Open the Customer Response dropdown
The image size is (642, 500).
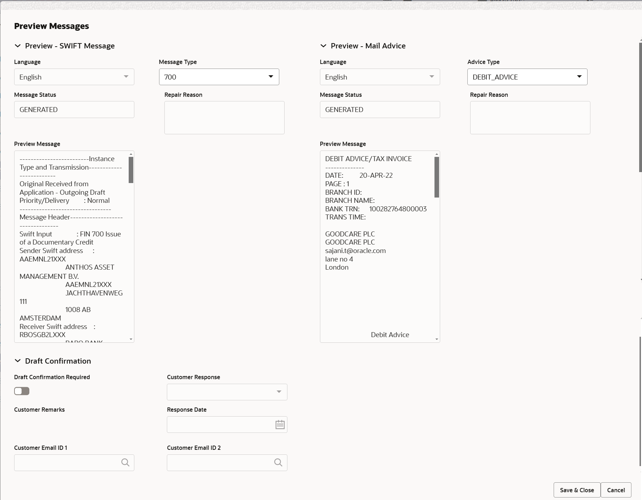[227, 392]
